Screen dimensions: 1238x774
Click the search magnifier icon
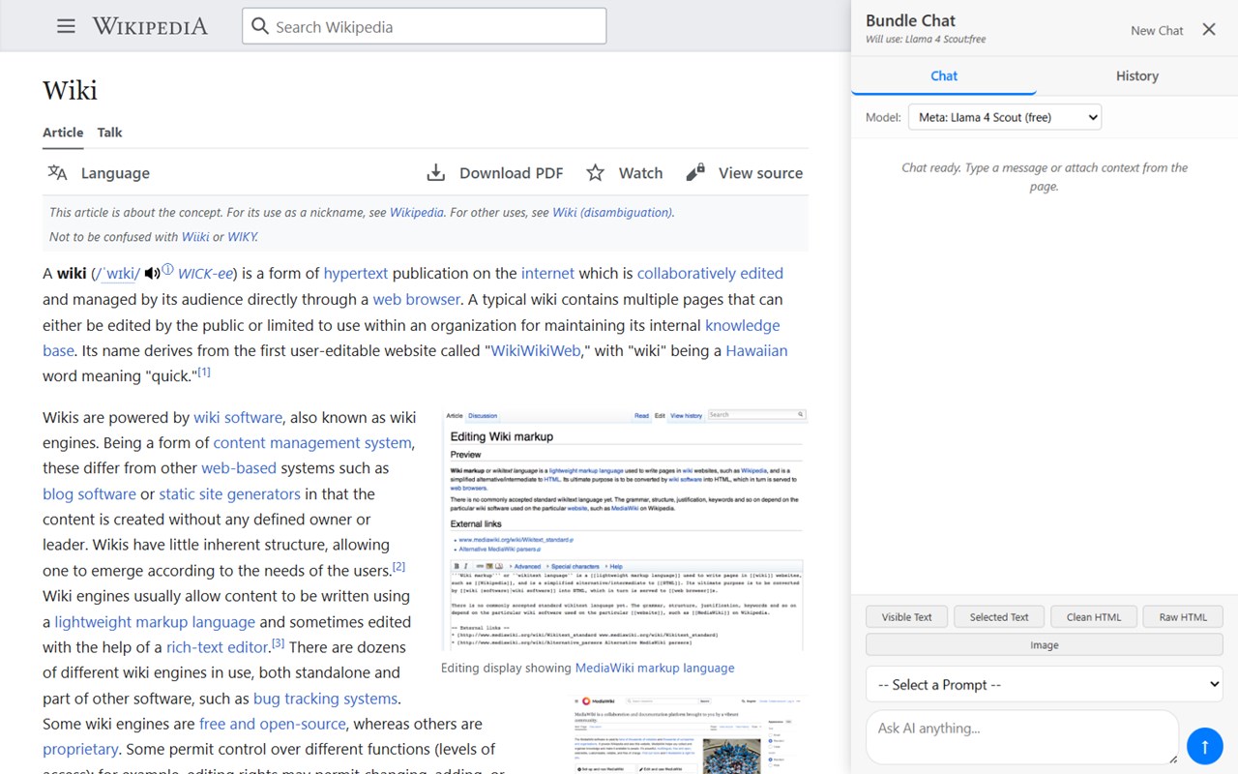click(259, 26)
